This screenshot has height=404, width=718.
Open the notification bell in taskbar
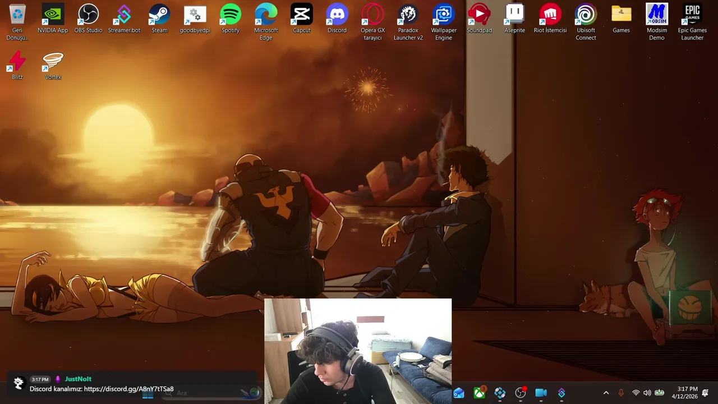pos(706,393)
